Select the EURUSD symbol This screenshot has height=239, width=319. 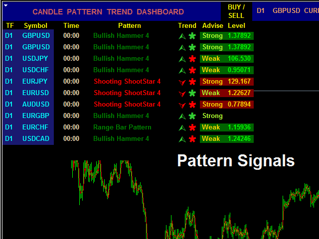(35, 93)
